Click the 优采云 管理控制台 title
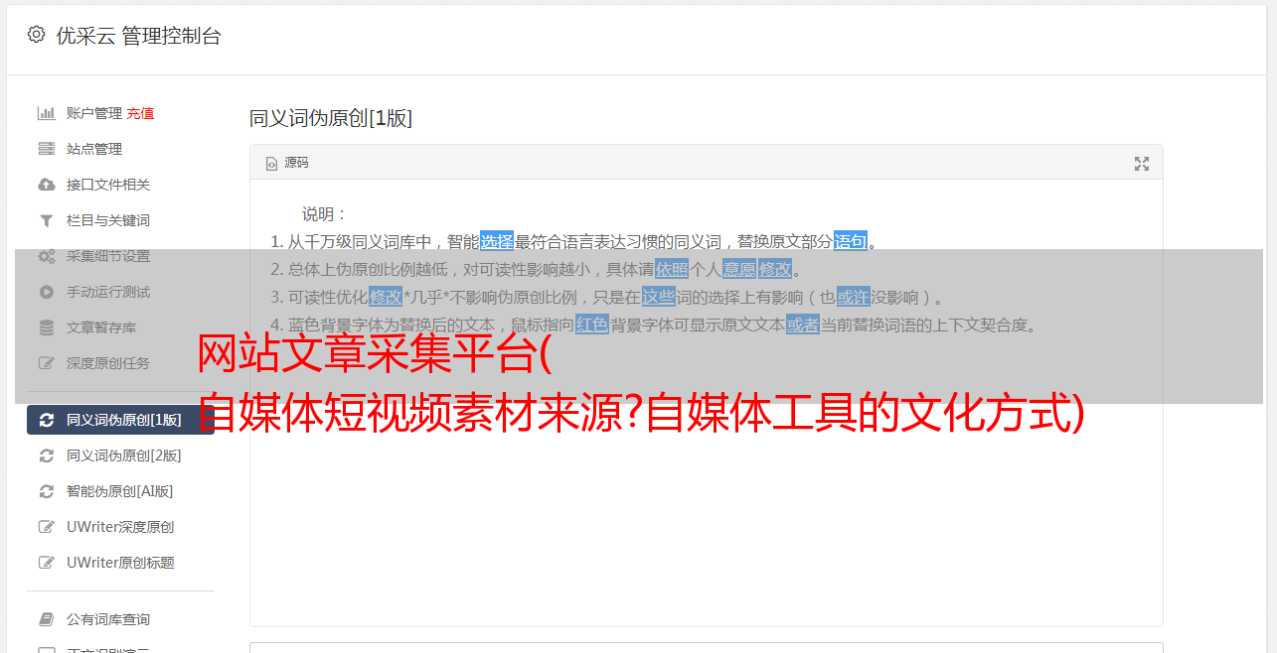 pos(138,36)
